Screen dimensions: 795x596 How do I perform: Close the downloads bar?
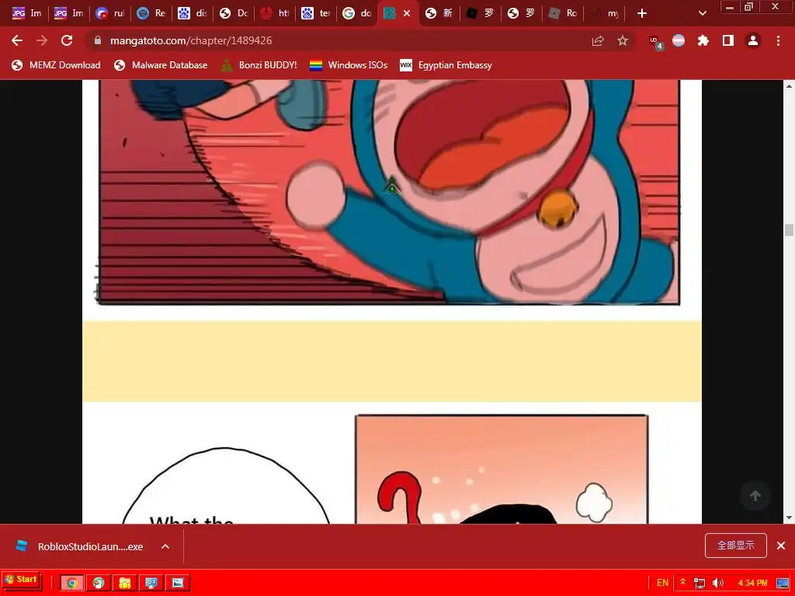point(781,546)
